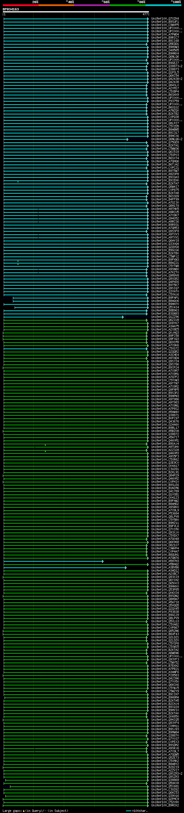This screenshot has height=813, width=184.
Task: Select the UniRef100_B2D2I9 label
Action: (x=165, y=767)
